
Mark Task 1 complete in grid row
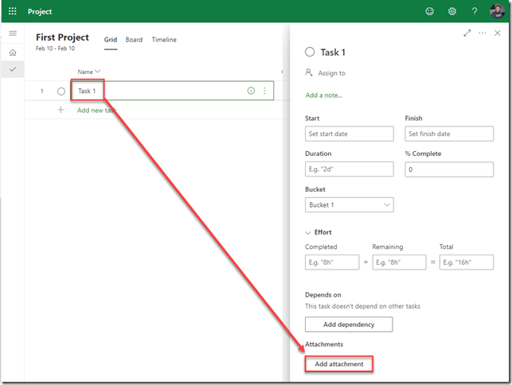pos(61,91)
